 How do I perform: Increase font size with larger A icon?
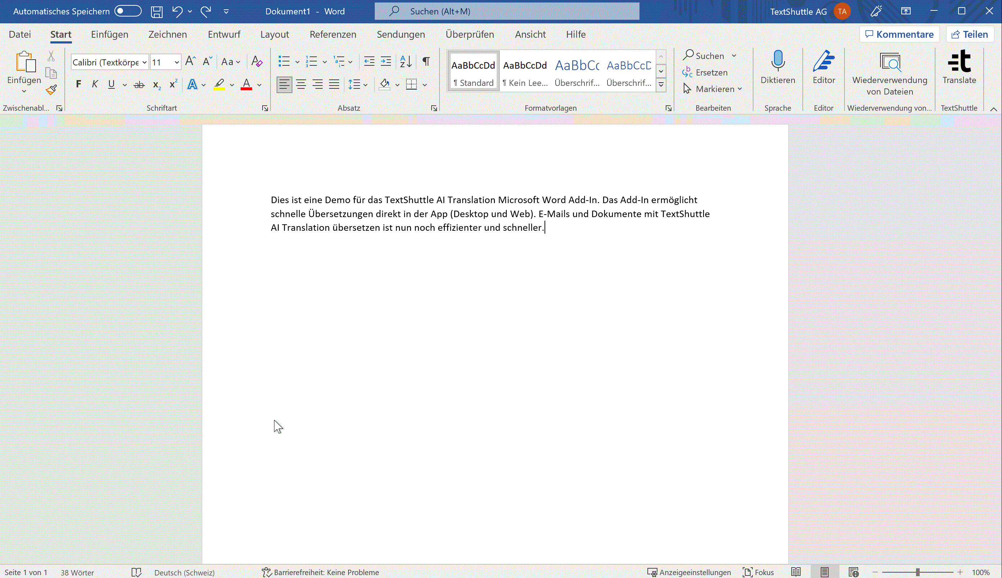[190, 61]
